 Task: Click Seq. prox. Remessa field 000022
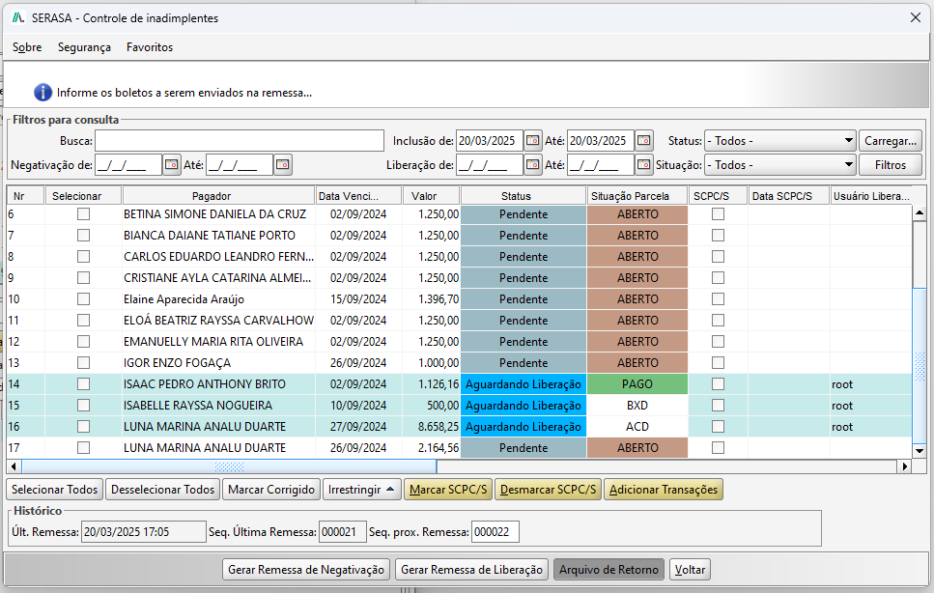(495, 532)
